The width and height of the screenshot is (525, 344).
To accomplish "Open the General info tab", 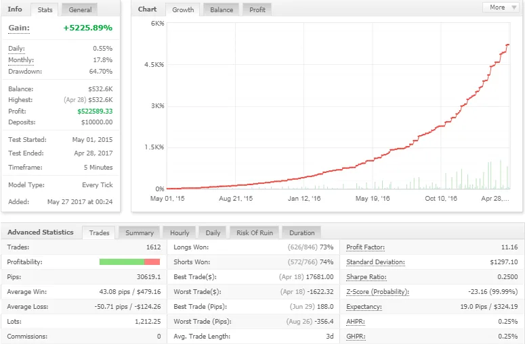I will tap(81, 9).
